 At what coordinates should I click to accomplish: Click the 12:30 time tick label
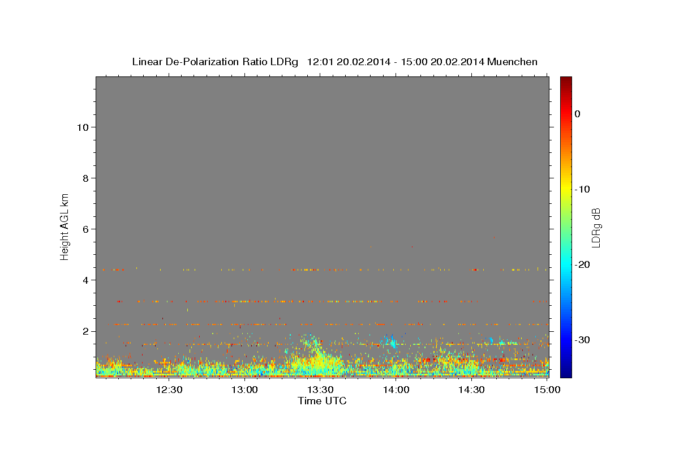[x=169, y=390]
